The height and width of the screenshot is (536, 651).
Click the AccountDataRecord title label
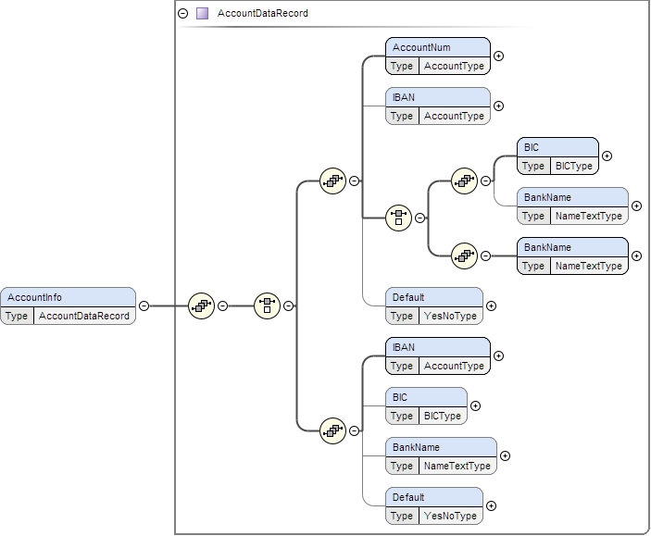point(263,14)
